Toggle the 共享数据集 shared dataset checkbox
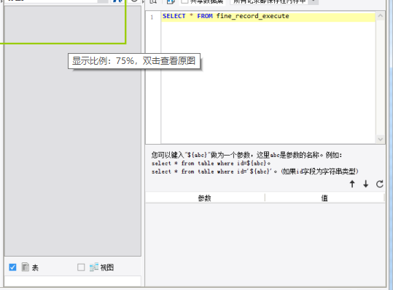Image resolution: width=393 pixels, height=290 pixels. [x=184, y=1]
